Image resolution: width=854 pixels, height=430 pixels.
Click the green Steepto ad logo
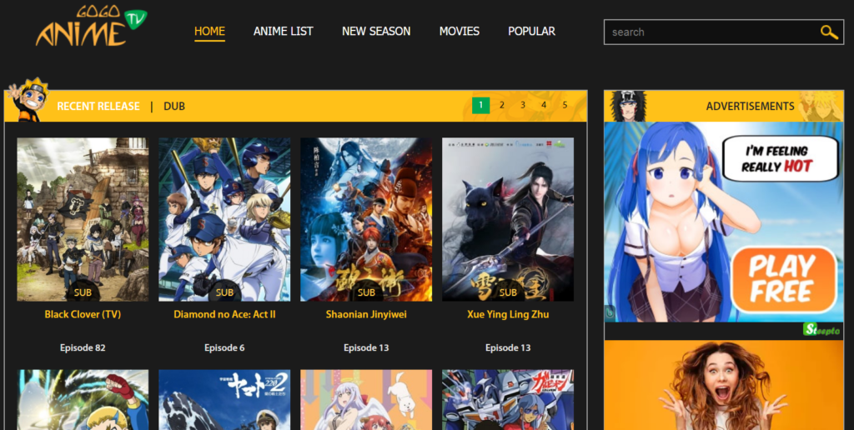click(821, 329)
